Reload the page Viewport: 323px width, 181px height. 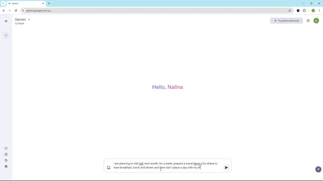(x=16, y=11)
